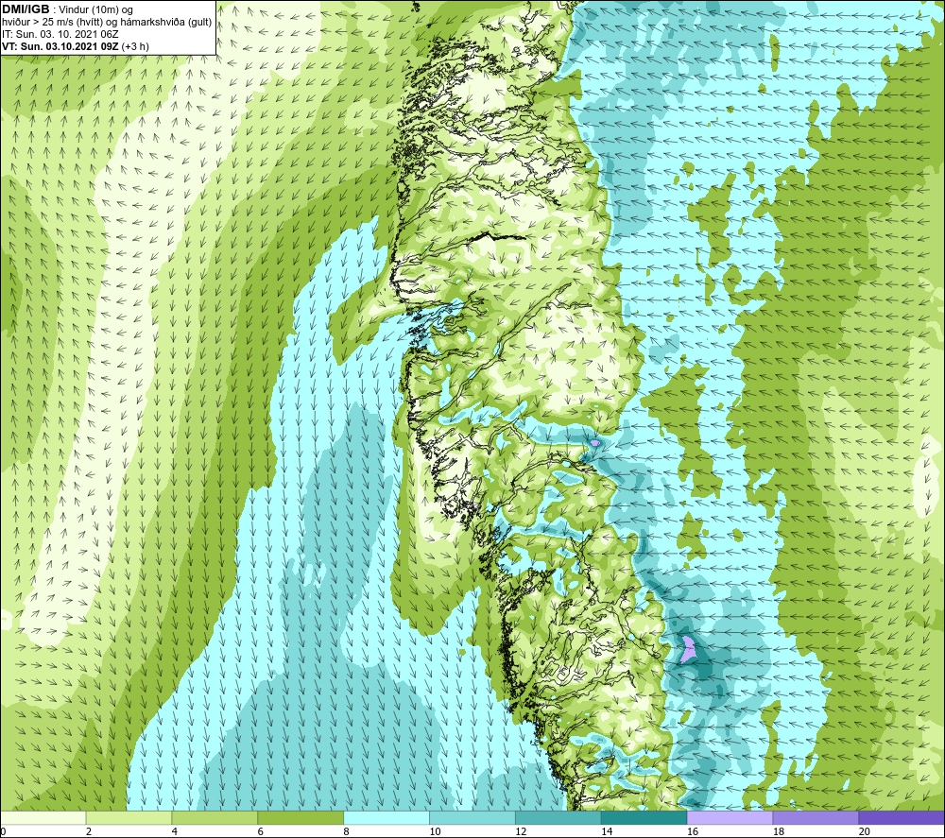Click the scale label "8"
The width and height of the screenshot is (945, 838).
click(x=346, y=831)
